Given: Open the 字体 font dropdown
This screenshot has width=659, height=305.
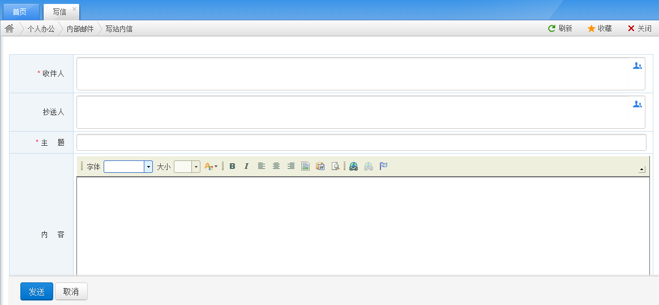Looking at the screenshot, I should coord(148,167).
